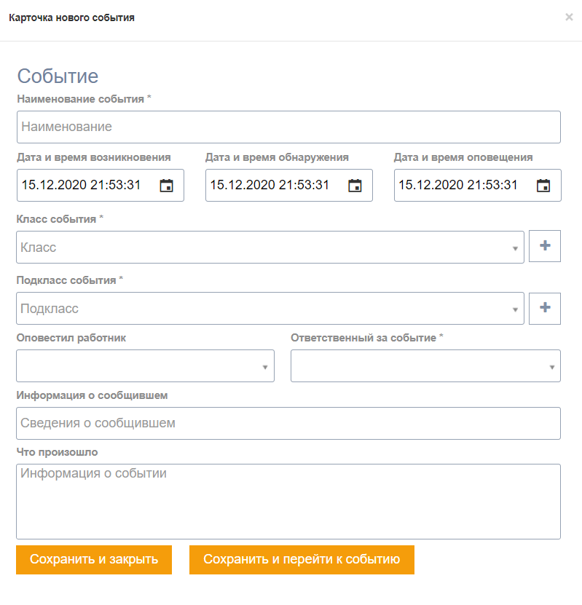Open the Оповестил работник dropdown
The image size is (582, 605).
click(145, 366)
